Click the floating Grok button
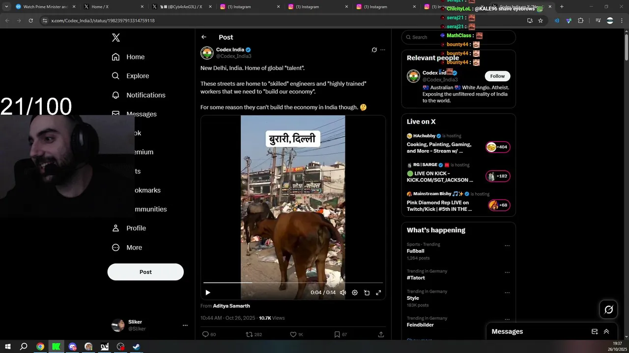 609,309
